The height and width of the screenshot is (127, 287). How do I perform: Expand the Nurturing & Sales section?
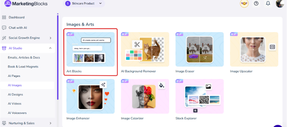[x=50, y=123]
